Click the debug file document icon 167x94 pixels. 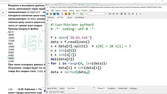(129, 14)
